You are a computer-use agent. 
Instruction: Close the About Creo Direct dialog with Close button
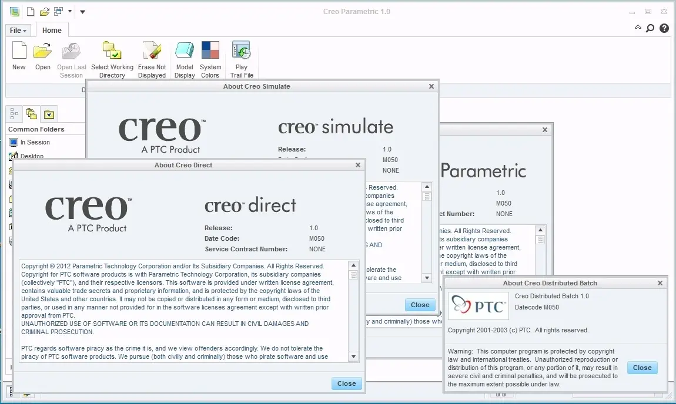click(347, 383)
